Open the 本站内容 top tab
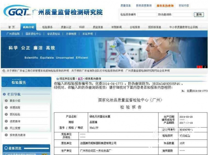The image size is (208, 155). [184, 5]
